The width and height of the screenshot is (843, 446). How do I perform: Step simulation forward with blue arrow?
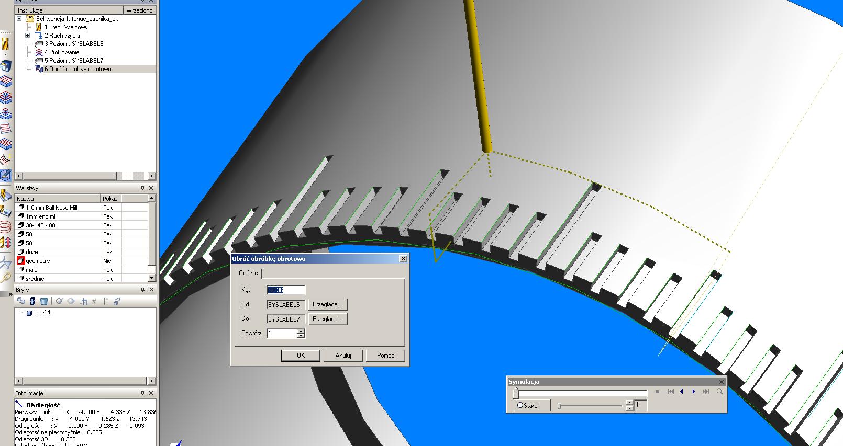pos(694,391)
